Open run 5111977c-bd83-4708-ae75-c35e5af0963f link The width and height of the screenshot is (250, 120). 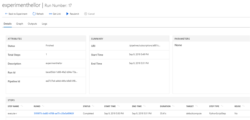tap(54, 114)
